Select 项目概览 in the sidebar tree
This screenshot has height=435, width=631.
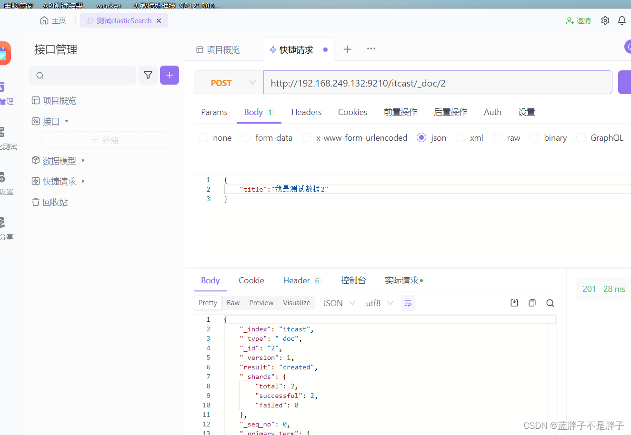(x=54, y=100)
